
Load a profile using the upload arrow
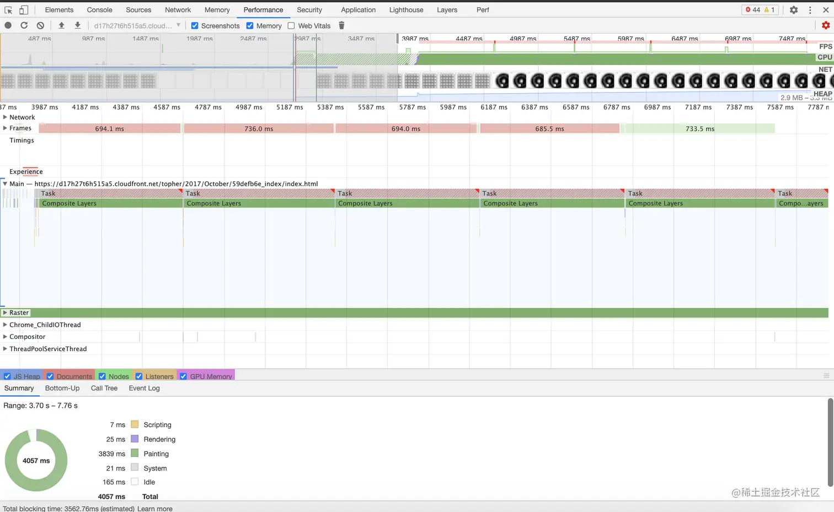pyautogui.click(x=61, y=25)
